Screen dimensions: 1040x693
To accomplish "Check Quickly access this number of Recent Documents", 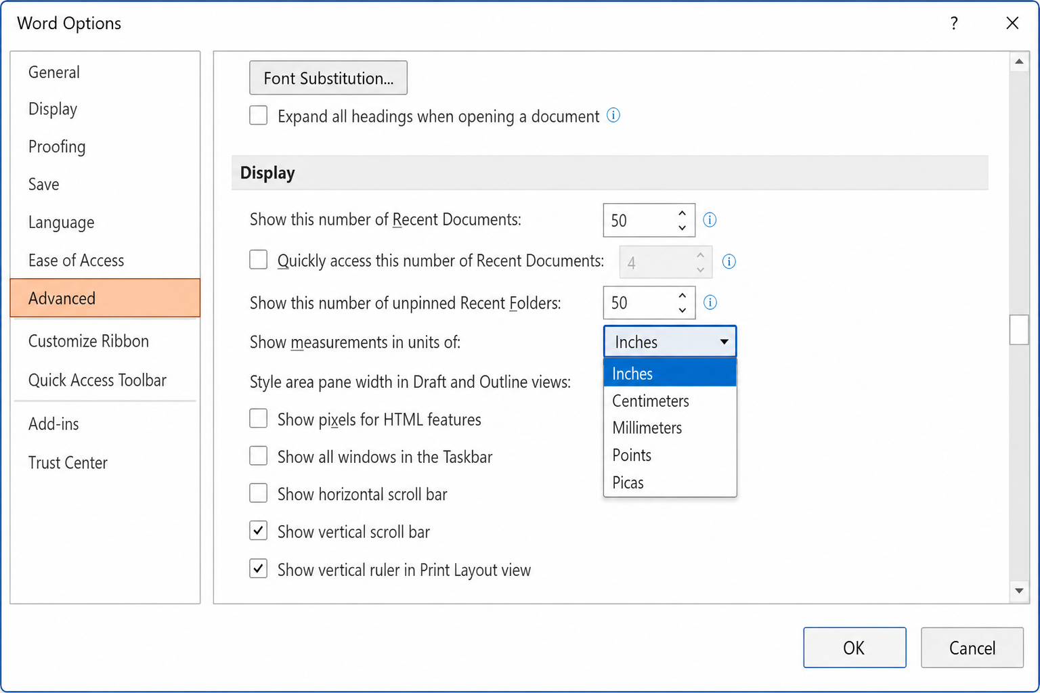I will [259, 260].
